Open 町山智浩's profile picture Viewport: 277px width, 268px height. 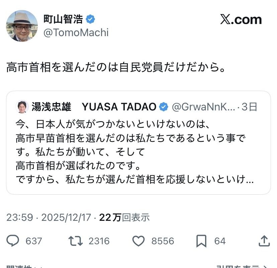point(22,26)
